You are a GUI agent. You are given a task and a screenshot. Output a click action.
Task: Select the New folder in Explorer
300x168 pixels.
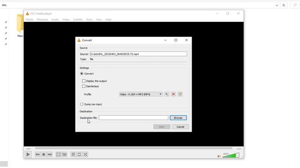[x=20, y=26]
